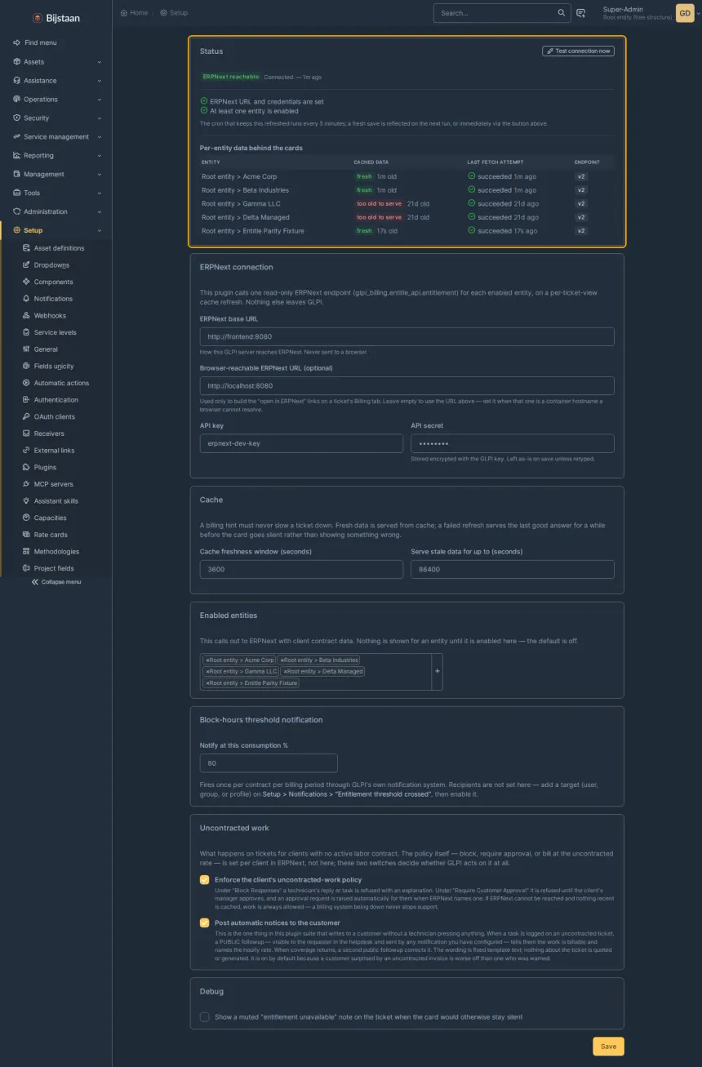This screenshot has height=1067, width=702.
Task: Collapse the sidebar menu
Action: pos(56,582)
